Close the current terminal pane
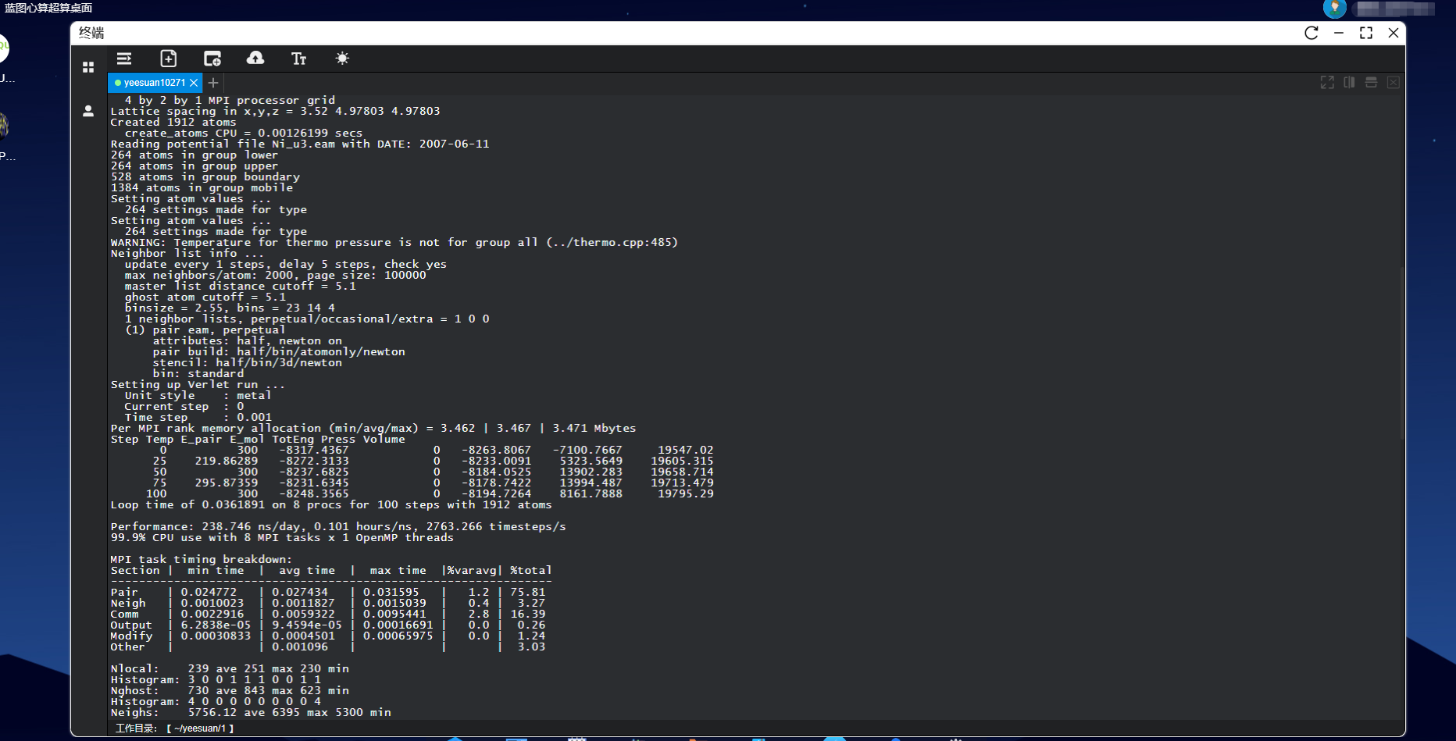This screenshot has width=1456, height=741. [x=1393, y=83]
